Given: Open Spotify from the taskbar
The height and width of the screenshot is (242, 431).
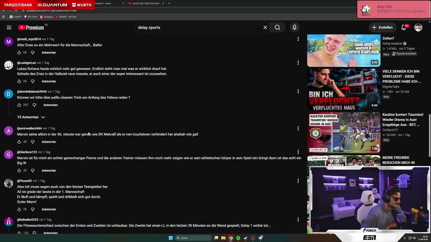Looking at the screenshot, I should (x=238, y=238).
